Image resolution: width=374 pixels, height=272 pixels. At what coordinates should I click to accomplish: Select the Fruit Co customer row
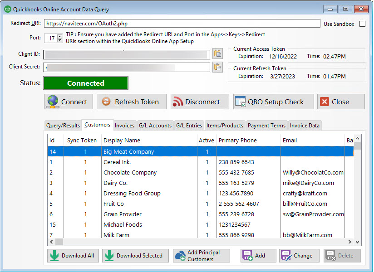200,204
